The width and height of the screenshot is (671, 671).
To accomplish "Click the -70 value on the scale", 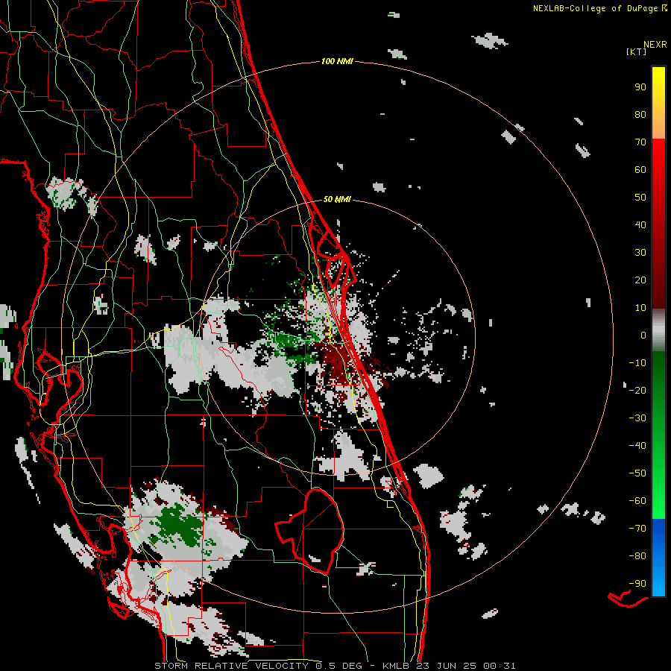I will tap(637, 529).
